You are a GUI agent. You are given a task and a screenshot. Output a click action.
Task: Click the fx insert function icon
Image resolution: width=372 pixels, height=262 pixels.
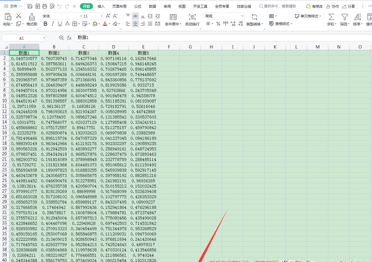pos(69,38)
